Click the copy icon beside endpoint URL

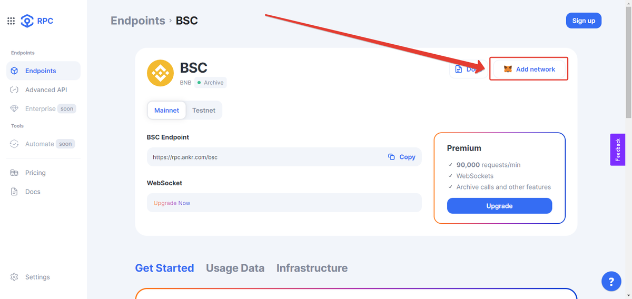[x=391, y=157]
